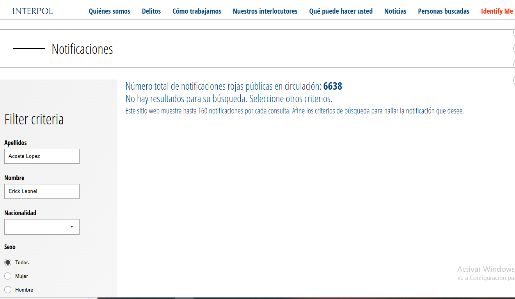Click the Apellidos field label
515x299 pixels.
[16, 143]
